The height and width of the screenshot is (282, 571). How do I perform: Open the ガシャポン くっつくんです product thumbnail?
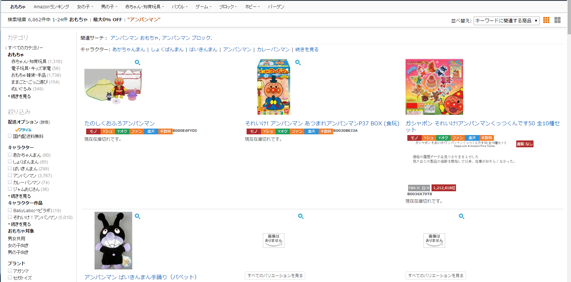click(434, 87)
